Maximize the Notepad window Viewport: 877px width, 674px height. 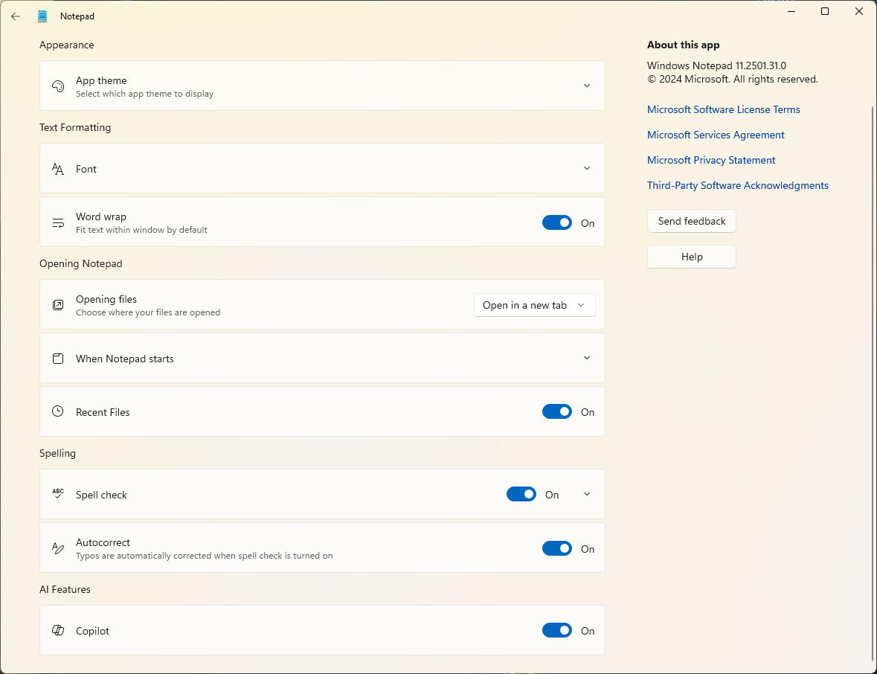(x=824, y=11)
